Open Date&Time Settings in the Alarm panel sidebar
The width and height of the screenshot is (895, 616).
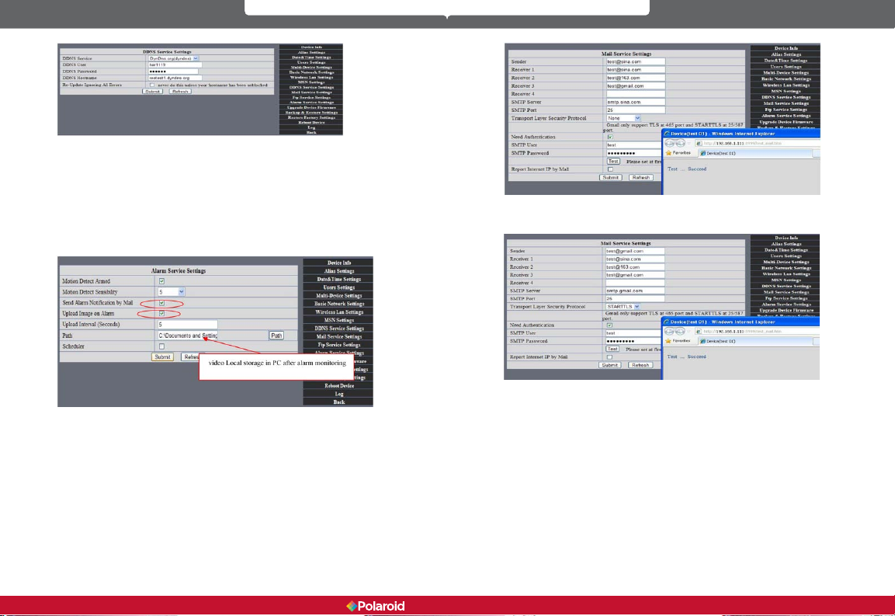pos(339,280)
